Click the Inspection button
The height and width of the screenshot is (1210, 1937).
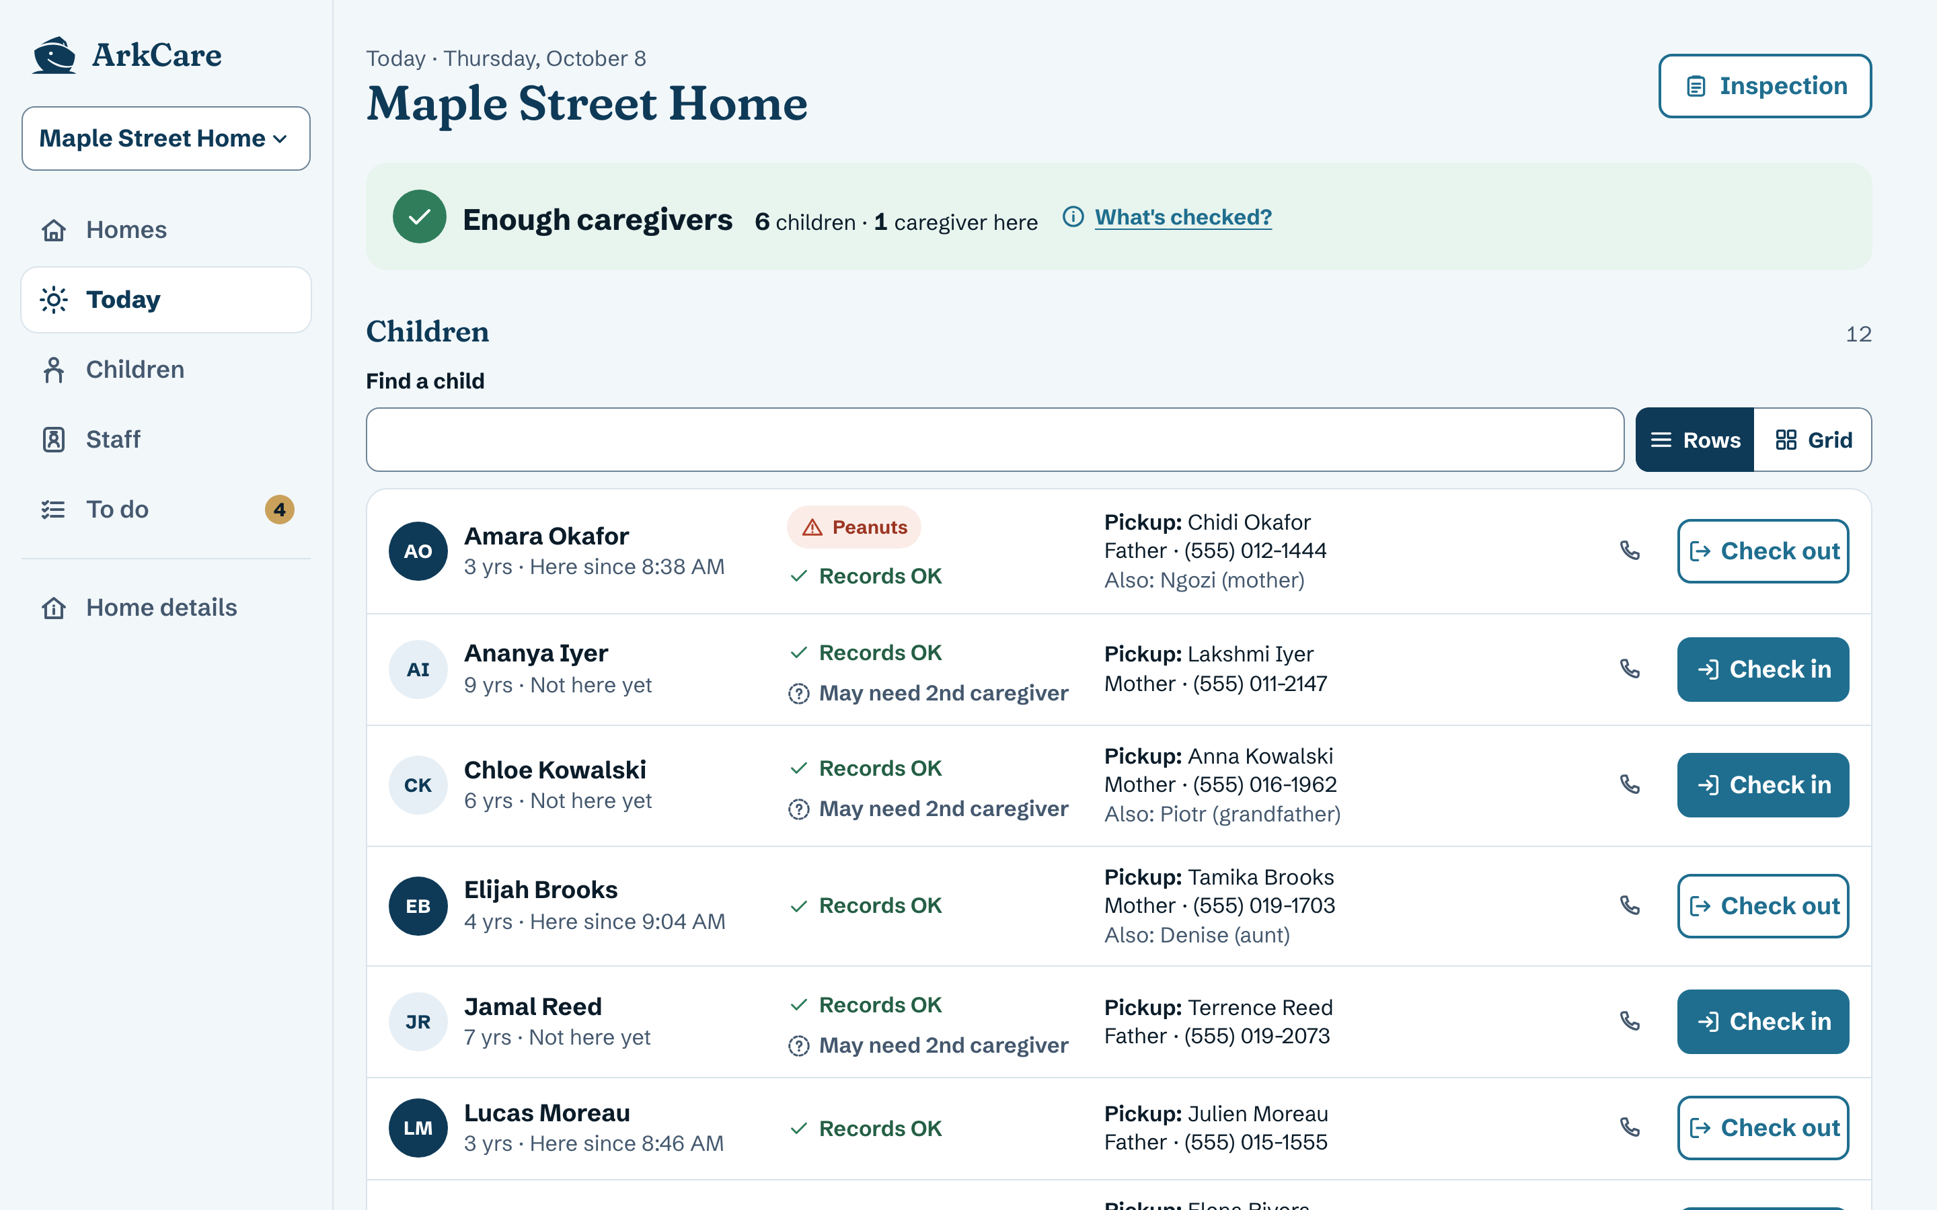[1765, 85]
